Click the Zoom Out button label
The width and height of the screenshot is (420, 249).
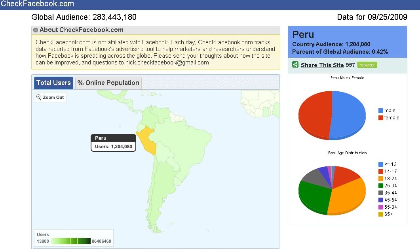tap(53, 97)
